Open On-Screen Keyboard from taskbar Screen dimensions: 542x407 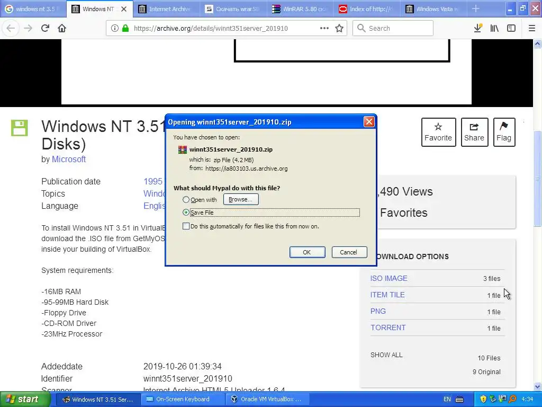coord(183,400)
